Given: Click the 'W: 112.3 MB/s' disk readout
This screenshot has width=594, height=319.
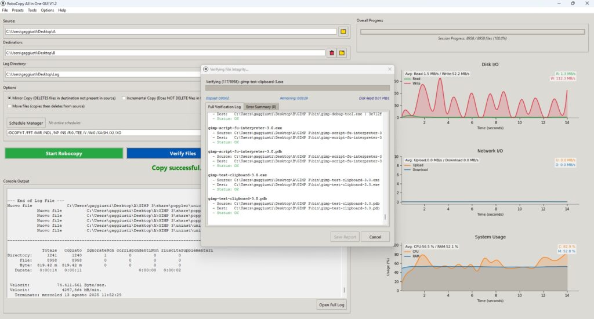Looking at the screenshot, I should (563, 78).
